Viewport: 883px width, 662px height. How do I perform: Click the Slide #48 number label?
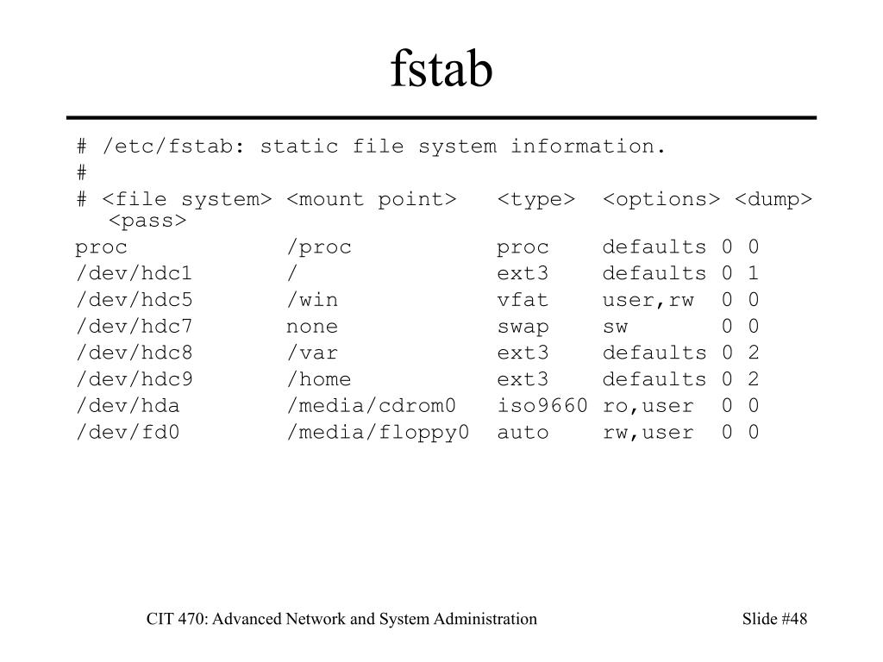(774, 619)
